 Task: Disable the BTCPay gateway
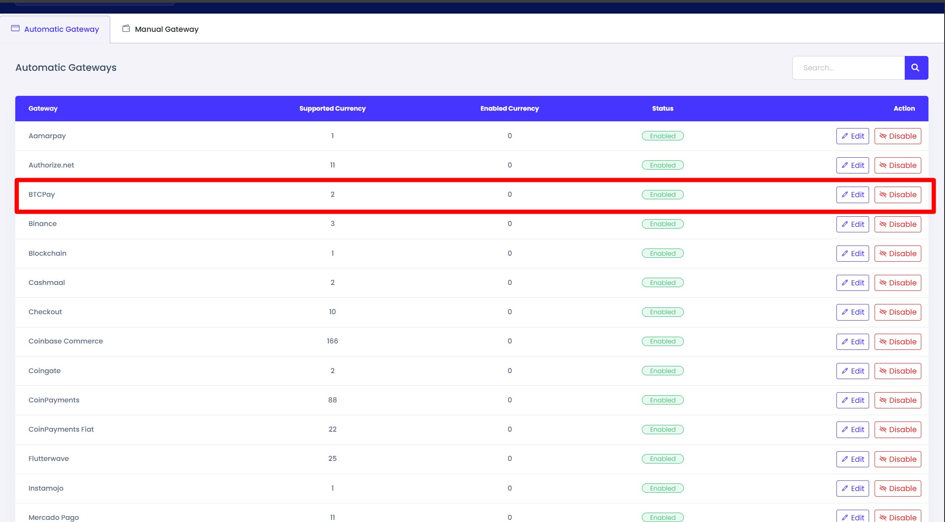click(x=898, y=195)
